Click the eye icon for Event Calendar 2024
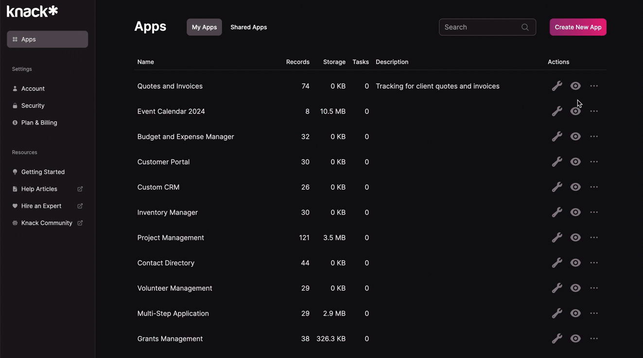Image resolution: width=643 pixels, height=358 pixels. [x=575, y=111]
